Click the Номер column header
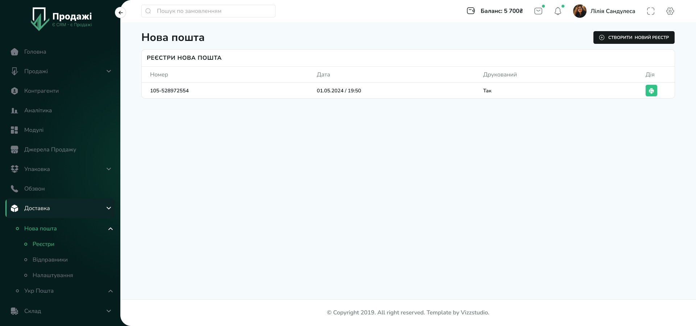The height and width of the screenshot is (326, 696). [159, 75]
